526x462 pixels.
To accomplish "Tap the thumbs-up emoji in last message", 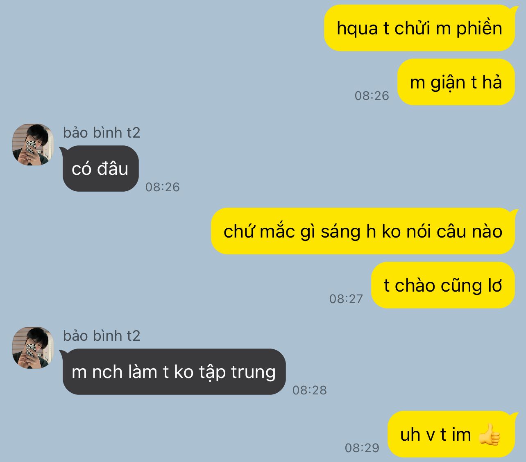I will pyautogui.click(x=489, y=434).
